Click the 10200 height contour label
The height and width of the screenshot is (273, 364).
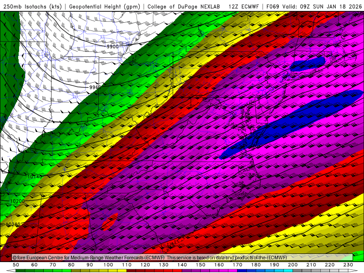17,201
